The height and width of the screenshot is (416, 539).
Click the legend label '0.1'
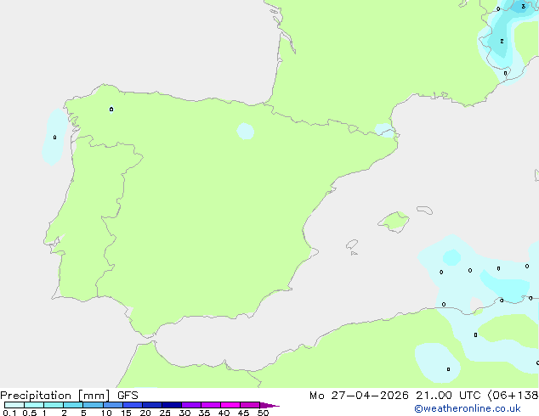tap(9, 413)
